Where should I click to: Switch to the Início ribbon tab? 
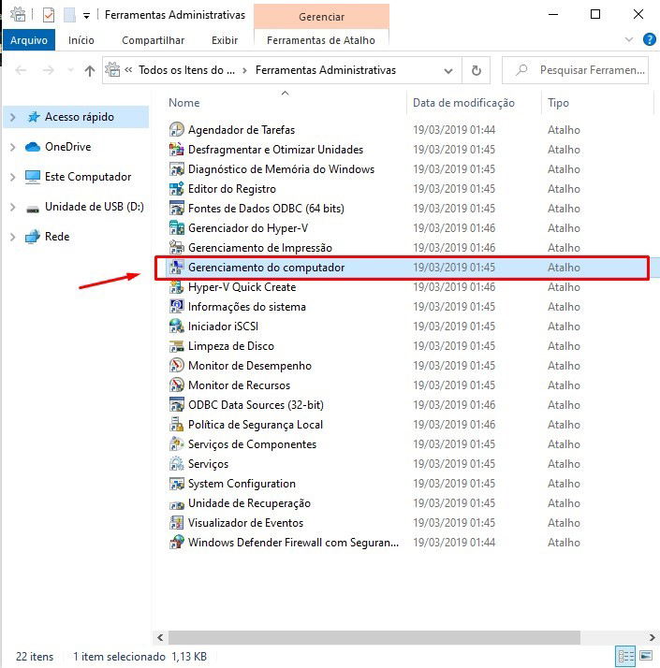[81, 40]
